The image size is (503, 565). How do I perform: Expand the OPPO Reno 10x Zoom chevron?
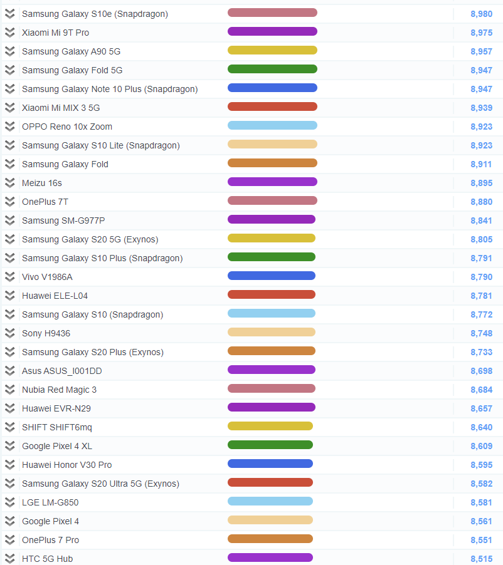click(10, 127)
